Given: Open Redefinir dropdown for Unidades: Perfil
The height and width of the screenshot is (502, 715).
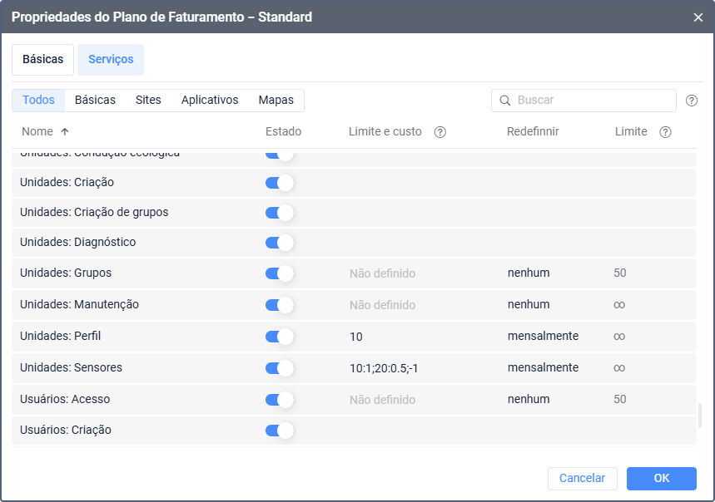Looking at the screenshot, I should pos(543,337).
